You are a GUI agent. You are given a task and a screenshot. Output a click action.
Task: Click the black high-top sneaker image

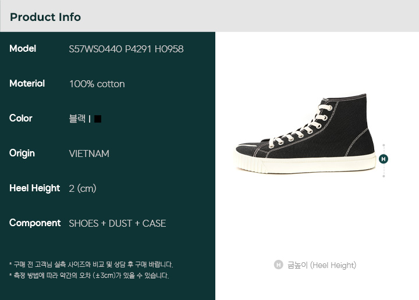(x=306, y=134)
